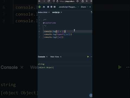The height and width of the screenshot is (98, 130).
Task: Run code with the green play button
Action: click(x=88, y=57)
